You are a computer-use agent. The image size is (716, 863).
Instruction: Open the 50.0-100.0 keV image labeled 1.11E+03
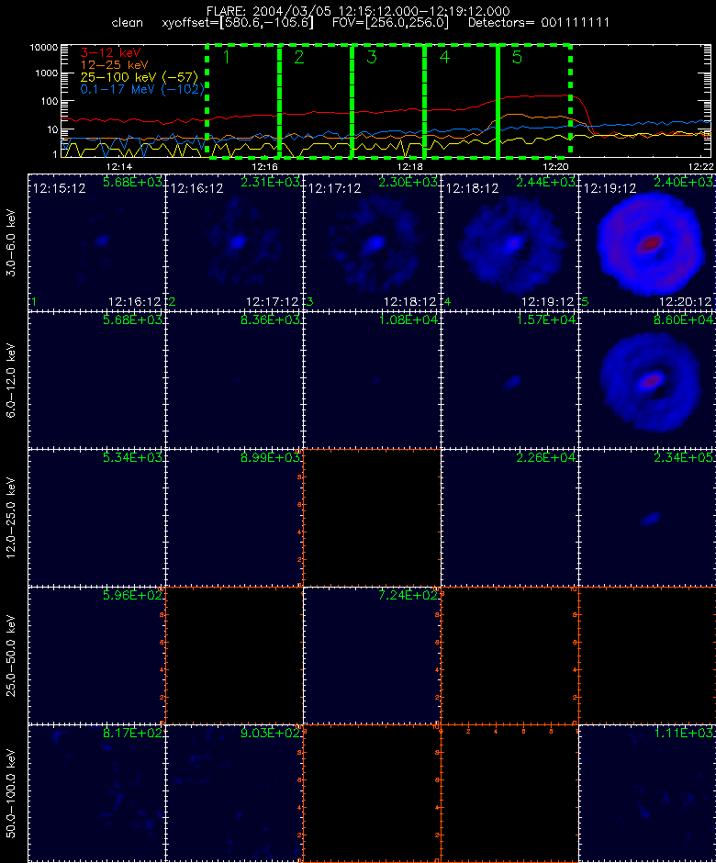tap(647, 793)
